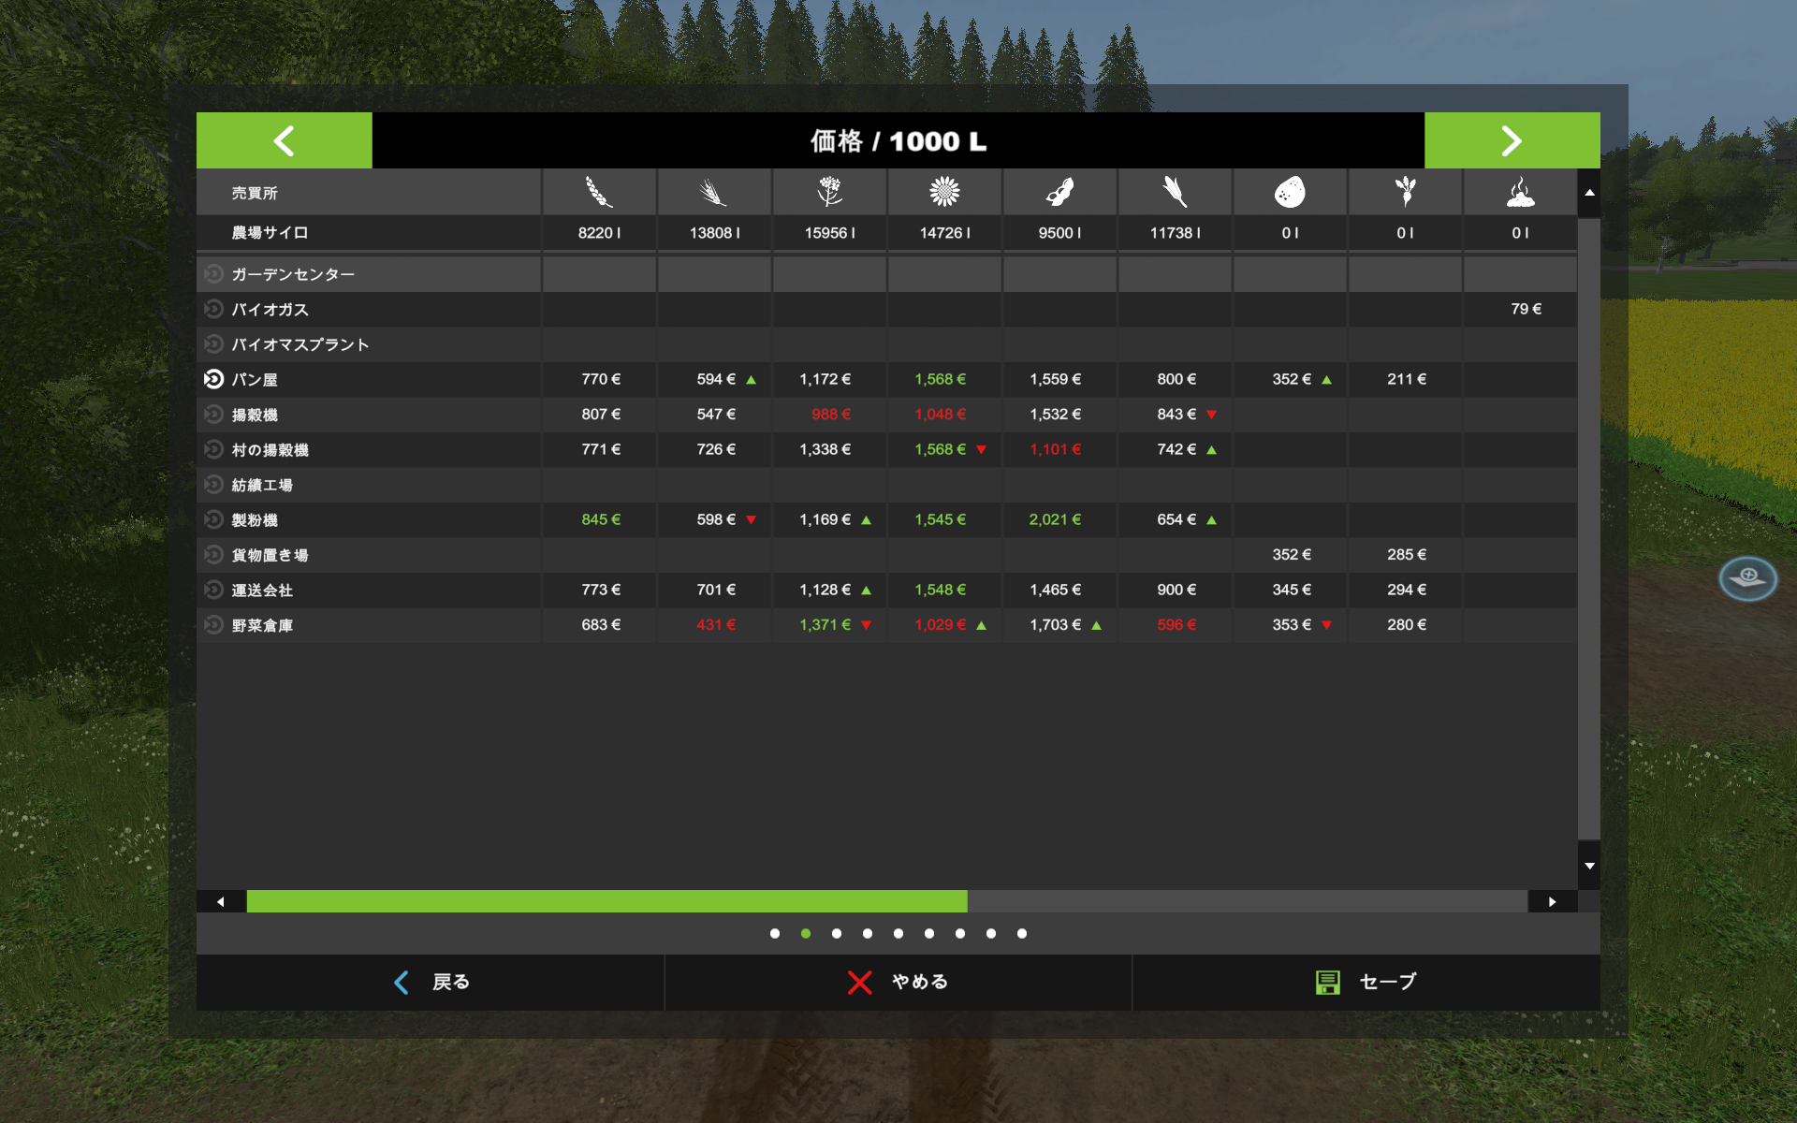Click the soybean pod column icon

1059,192
